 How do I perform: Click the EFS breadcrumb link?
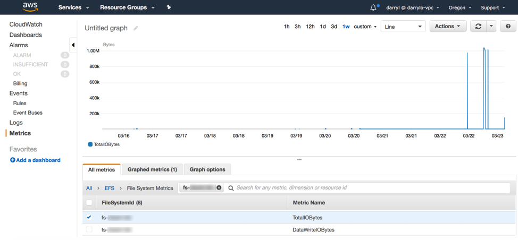coord(110,188)
